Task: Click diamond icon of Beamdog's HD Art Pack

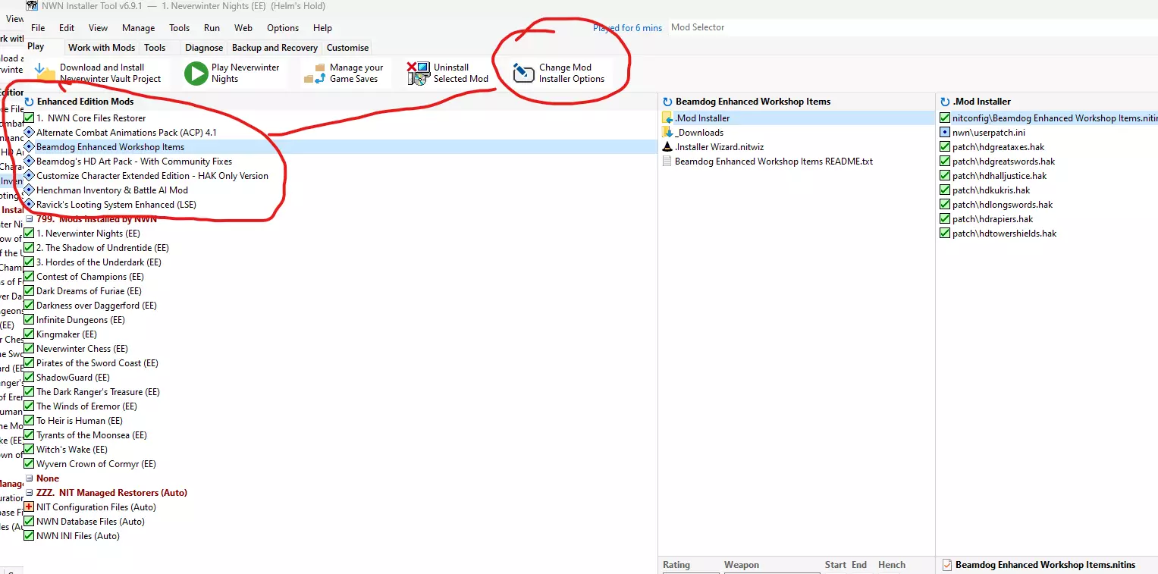Action: click(x=29, y=162)
